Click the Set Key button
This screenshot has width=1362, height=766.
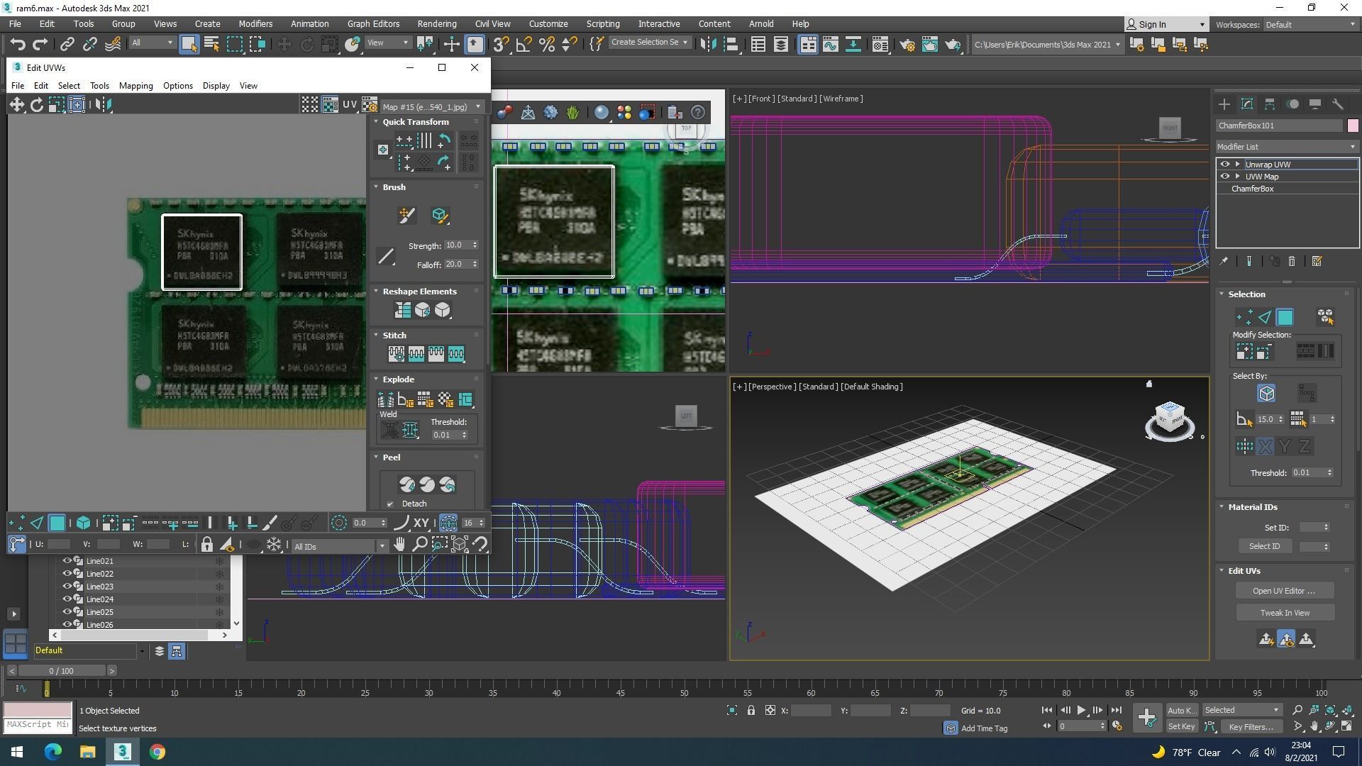pos(1181,726)
